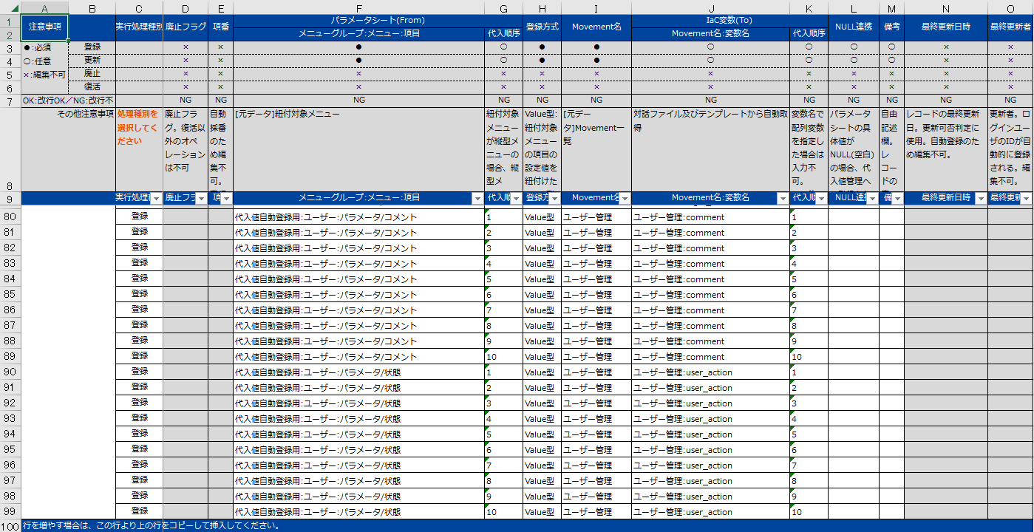Click the AutoFilter icon on 備考 header
1034x532 pixels.
(x=897, y=197)
